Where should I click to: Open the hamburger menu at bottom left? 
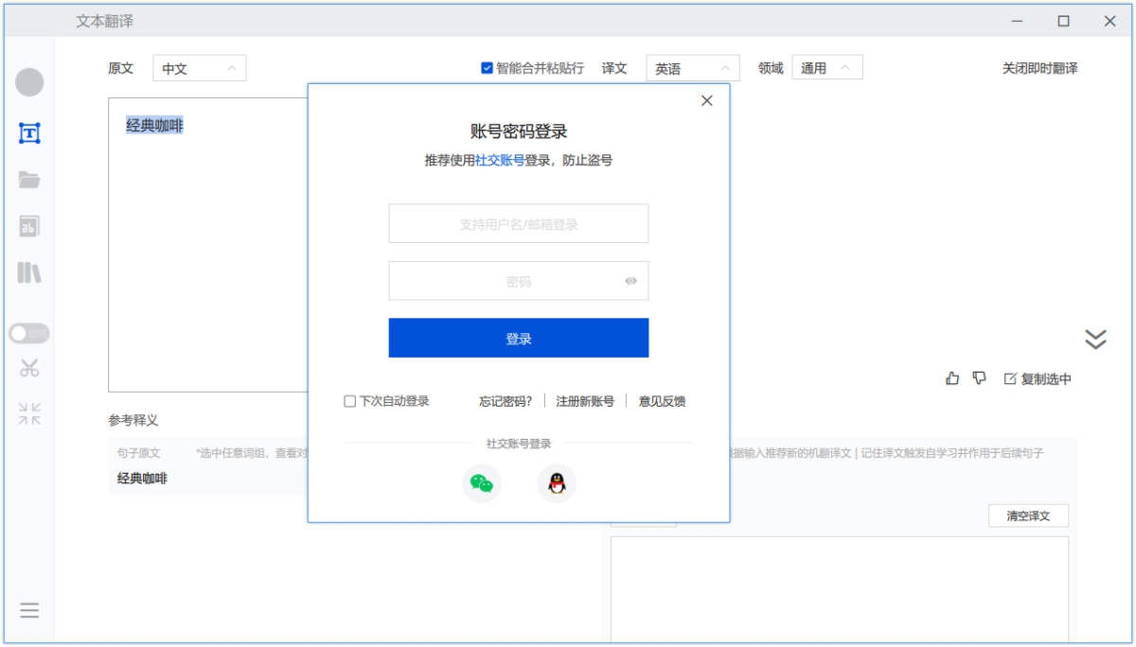29,611
